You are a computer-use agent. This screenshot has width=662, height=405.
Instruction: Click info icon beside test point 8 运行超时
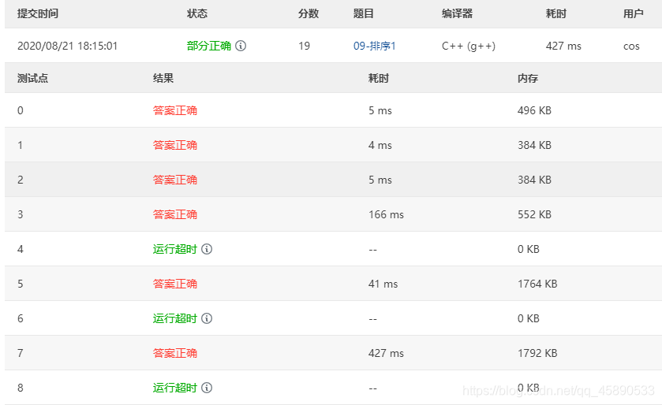(207, 388)
